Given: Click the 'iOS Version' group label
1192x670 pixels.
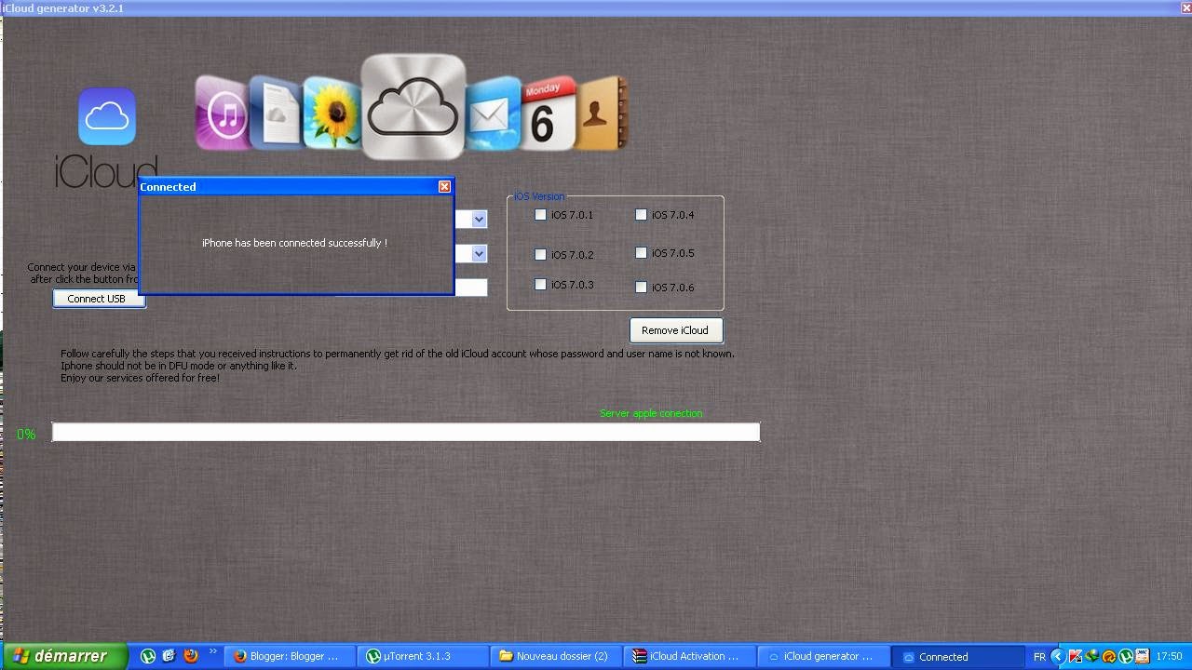Looking at the screenshot, I should (x=539, y=196).
